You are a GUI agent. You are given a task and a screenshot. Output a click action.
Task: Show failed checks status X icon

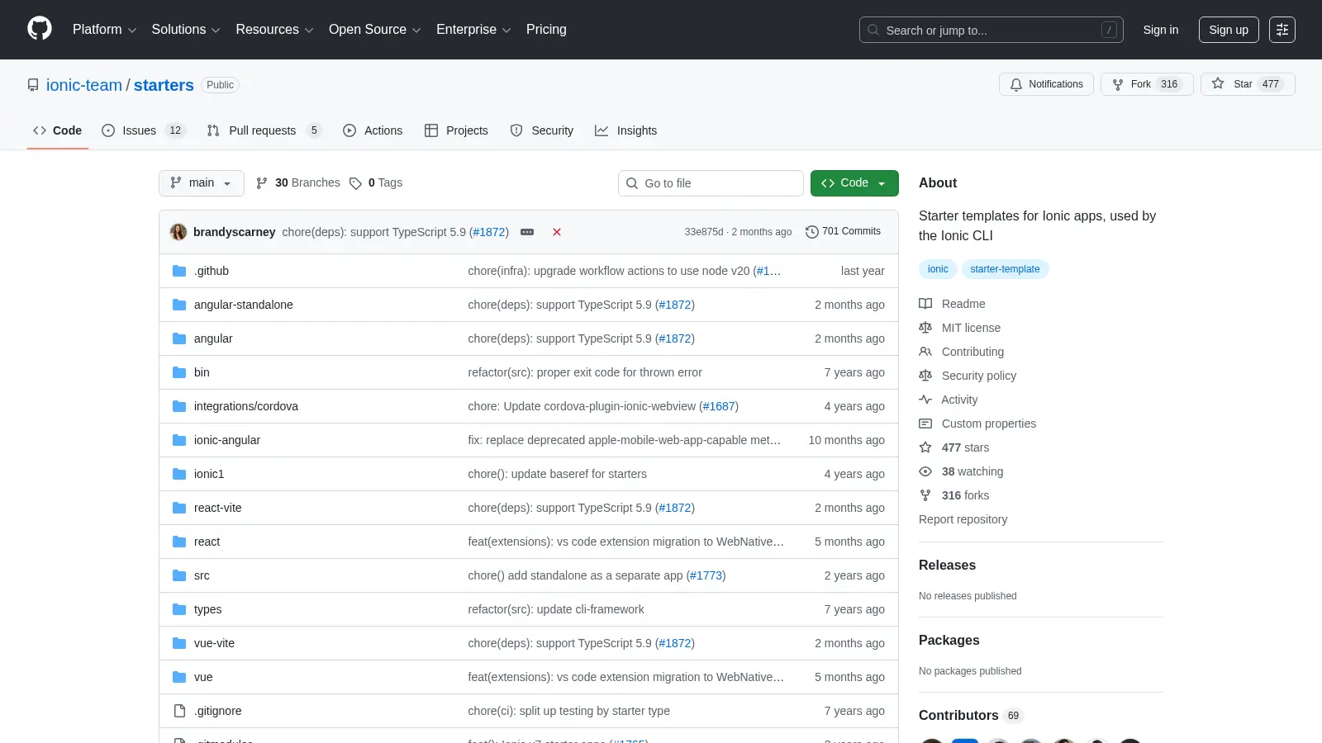click(557, 232)
